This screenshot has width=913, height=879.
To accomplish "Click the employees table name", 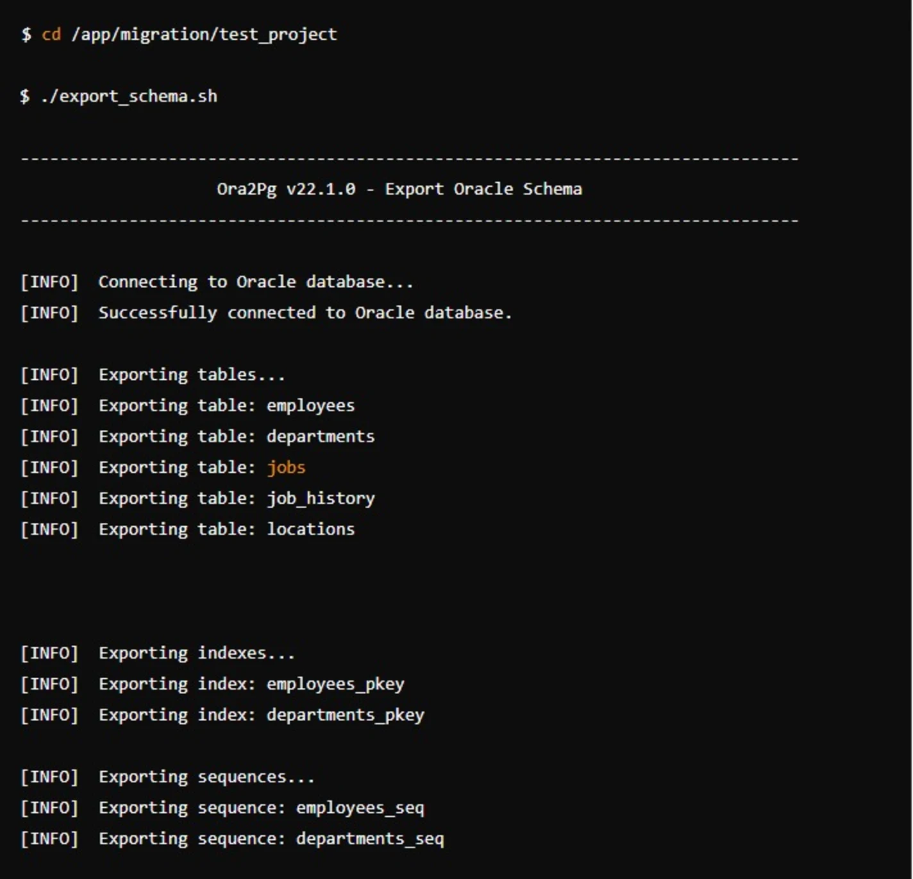I will [x=310, y=405].
